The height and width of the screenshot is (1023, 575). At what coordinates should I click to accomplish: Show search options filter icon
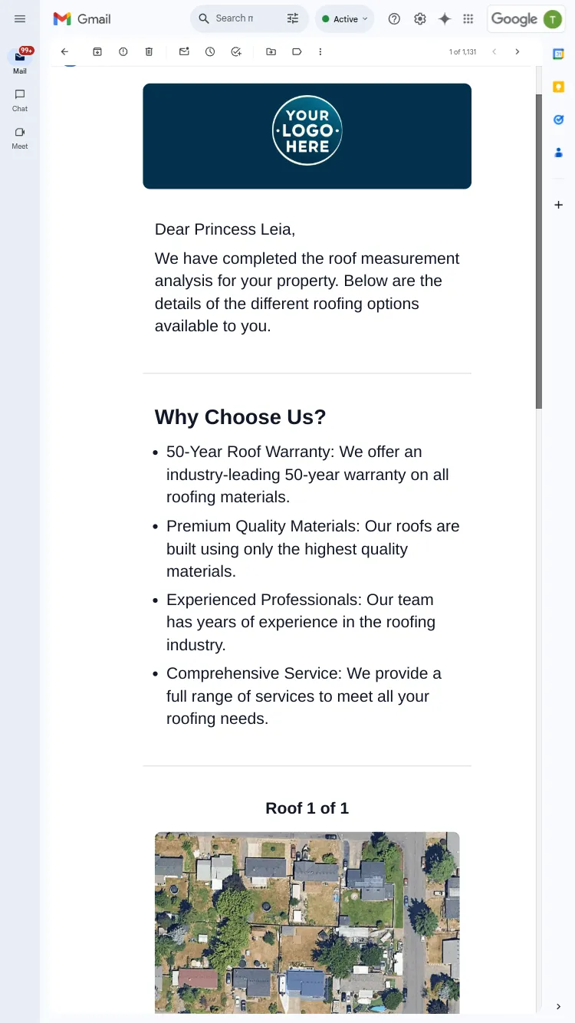[293, 19]
